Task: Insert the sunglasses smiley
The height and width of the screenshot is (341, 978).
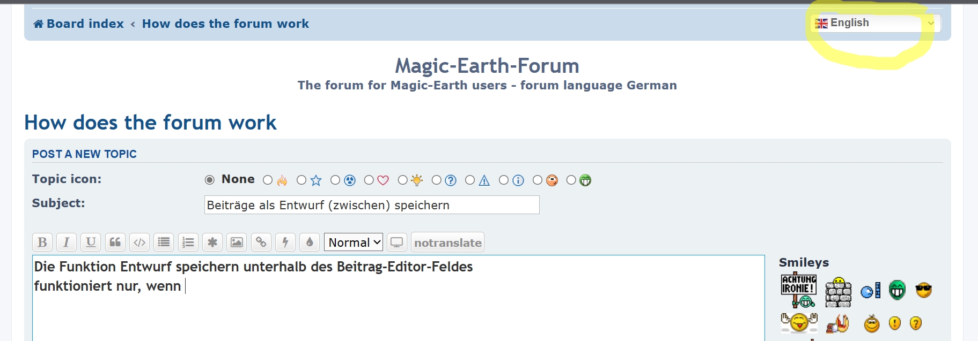Action: click(x=923, y=290)
